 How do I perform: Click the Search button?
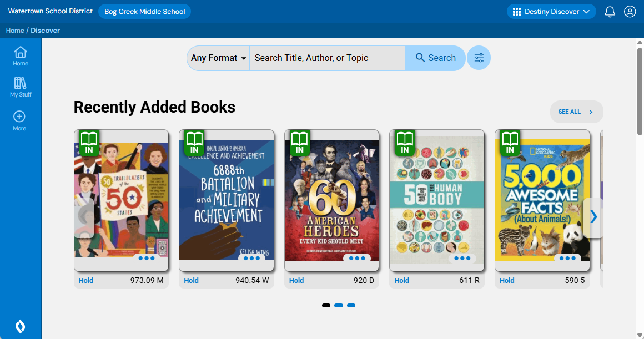coord(435,58)
